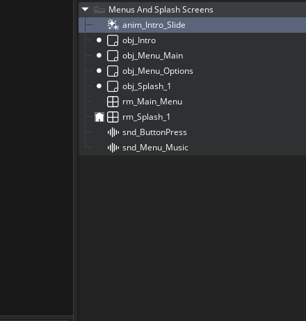Select the obj_Menu_Options label

click(x=158, y=71)
